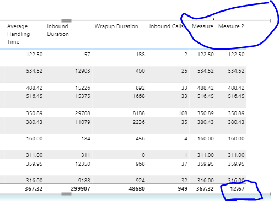This screenshot has height=201, width=279.
Task: Click Measure column cell 380.43
Action: point(206,122)
